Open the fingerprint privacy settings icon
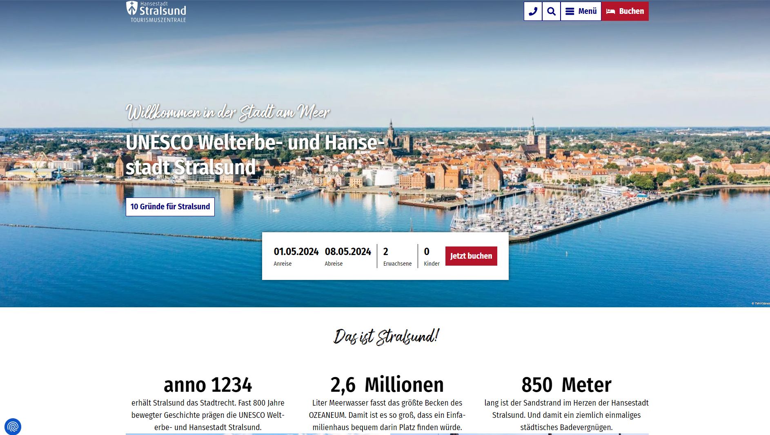770x435 pixels. coord(13,427)
